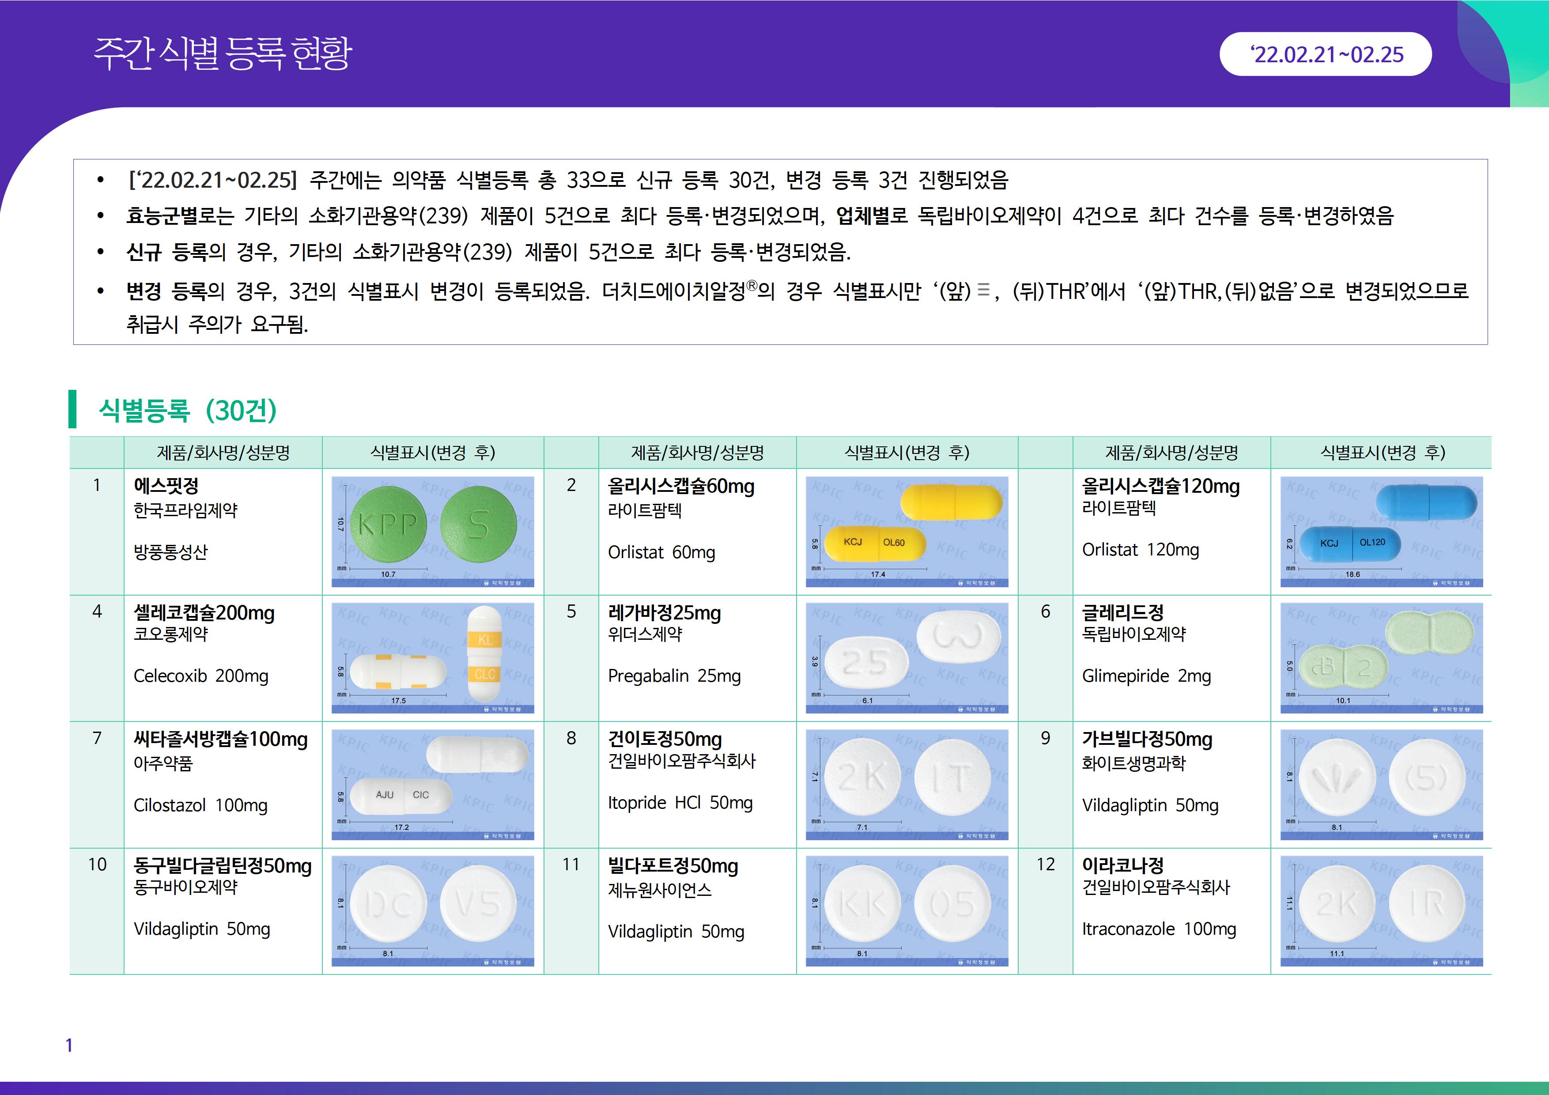
Task: Select the 가브빌다정50mg tablet image
Action: (1381, 784)
